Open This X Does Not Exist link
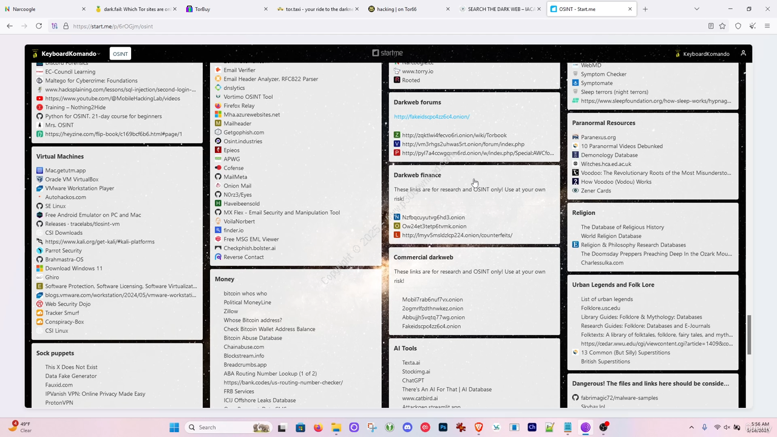 (71, 367)
